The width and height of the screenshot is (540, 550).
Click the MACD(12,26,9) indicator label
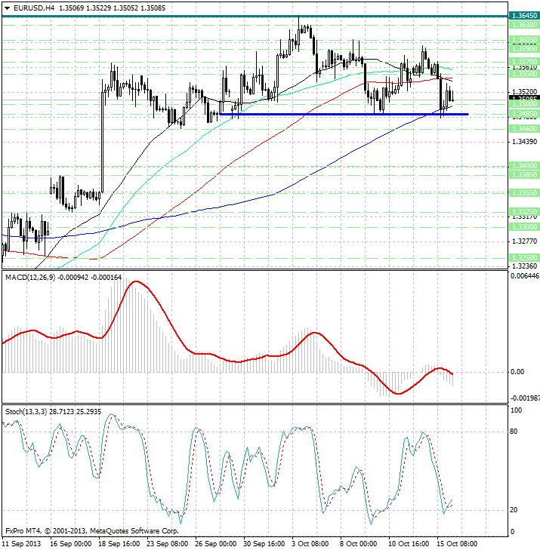[x=30, y=278]
